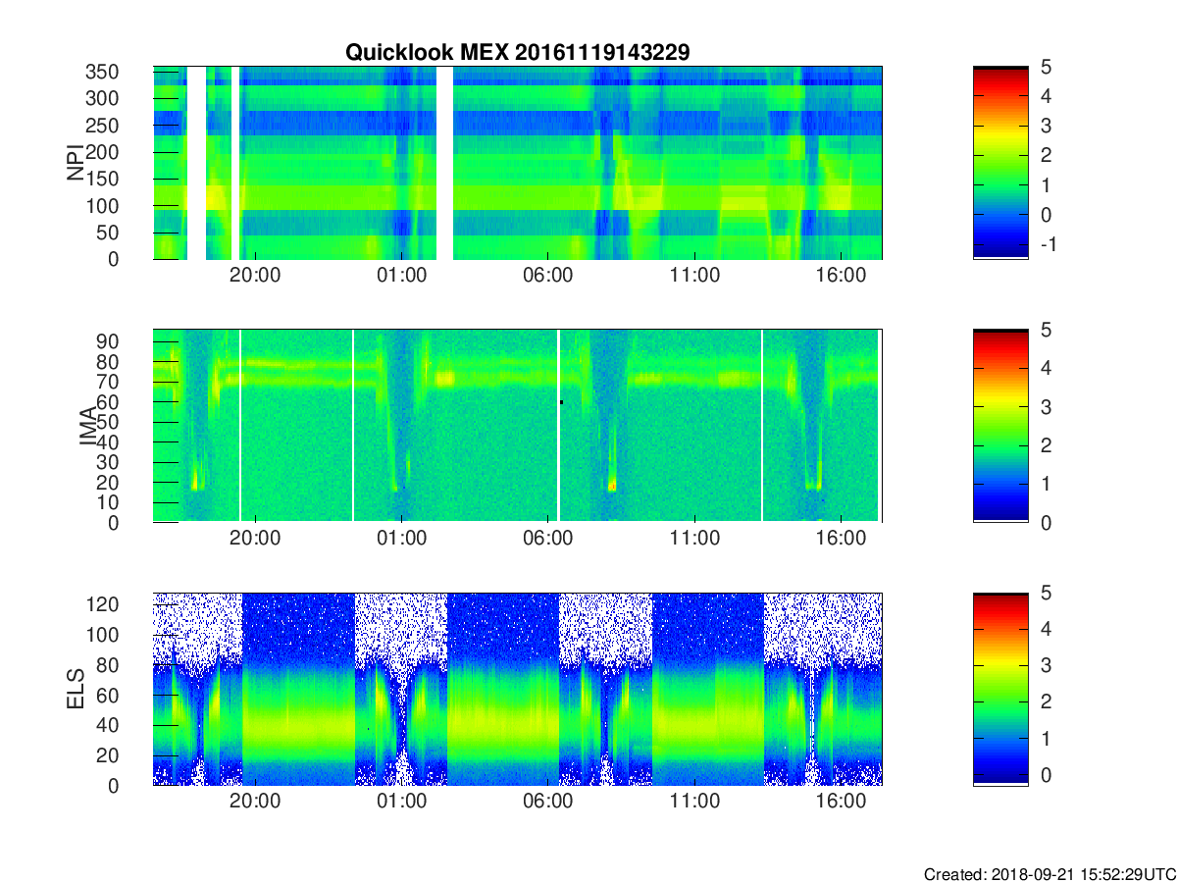
Task: Click the 11:00 tick under NPI plot
Action: click(694, 276)
